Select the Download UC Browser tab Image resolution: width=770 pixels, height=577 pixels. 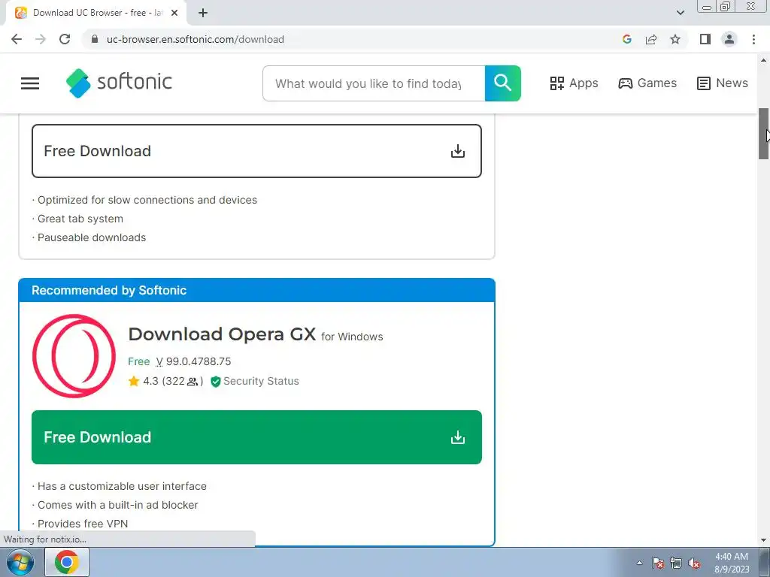pos(96,13)
